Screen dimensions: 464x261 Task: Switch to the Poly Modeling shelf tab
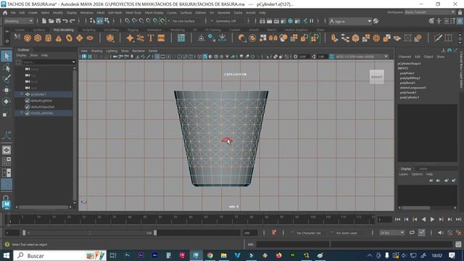63,30
